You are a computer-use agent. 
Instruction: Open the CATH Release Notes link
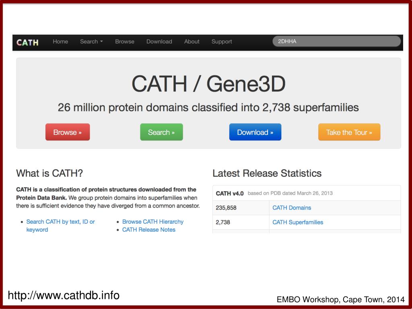point(149,229)
